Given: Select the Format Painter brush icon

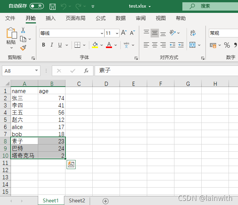Looking at the screenshot, I should coord(23,48).
